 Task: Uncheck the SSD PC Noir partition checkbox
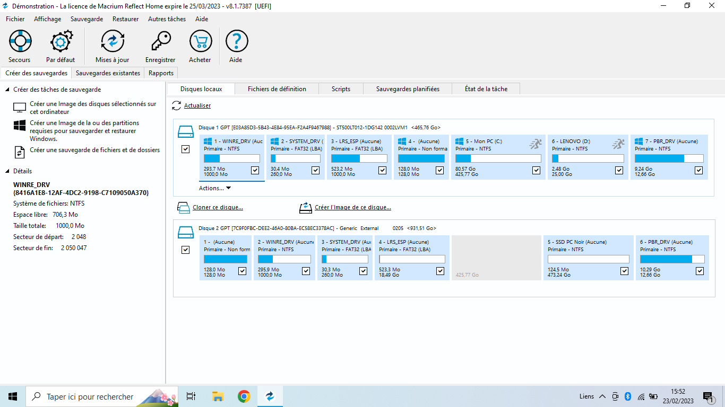tap(625, 271)
